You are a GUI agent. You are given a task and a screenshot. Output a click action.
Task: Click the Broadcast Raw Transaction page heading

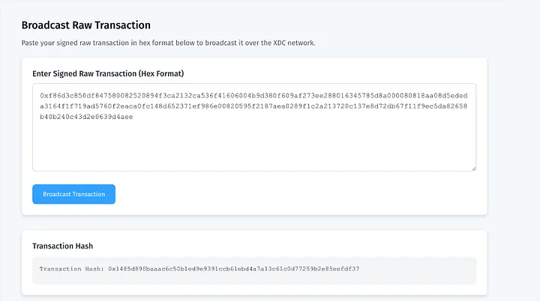[x=85, y=25]
